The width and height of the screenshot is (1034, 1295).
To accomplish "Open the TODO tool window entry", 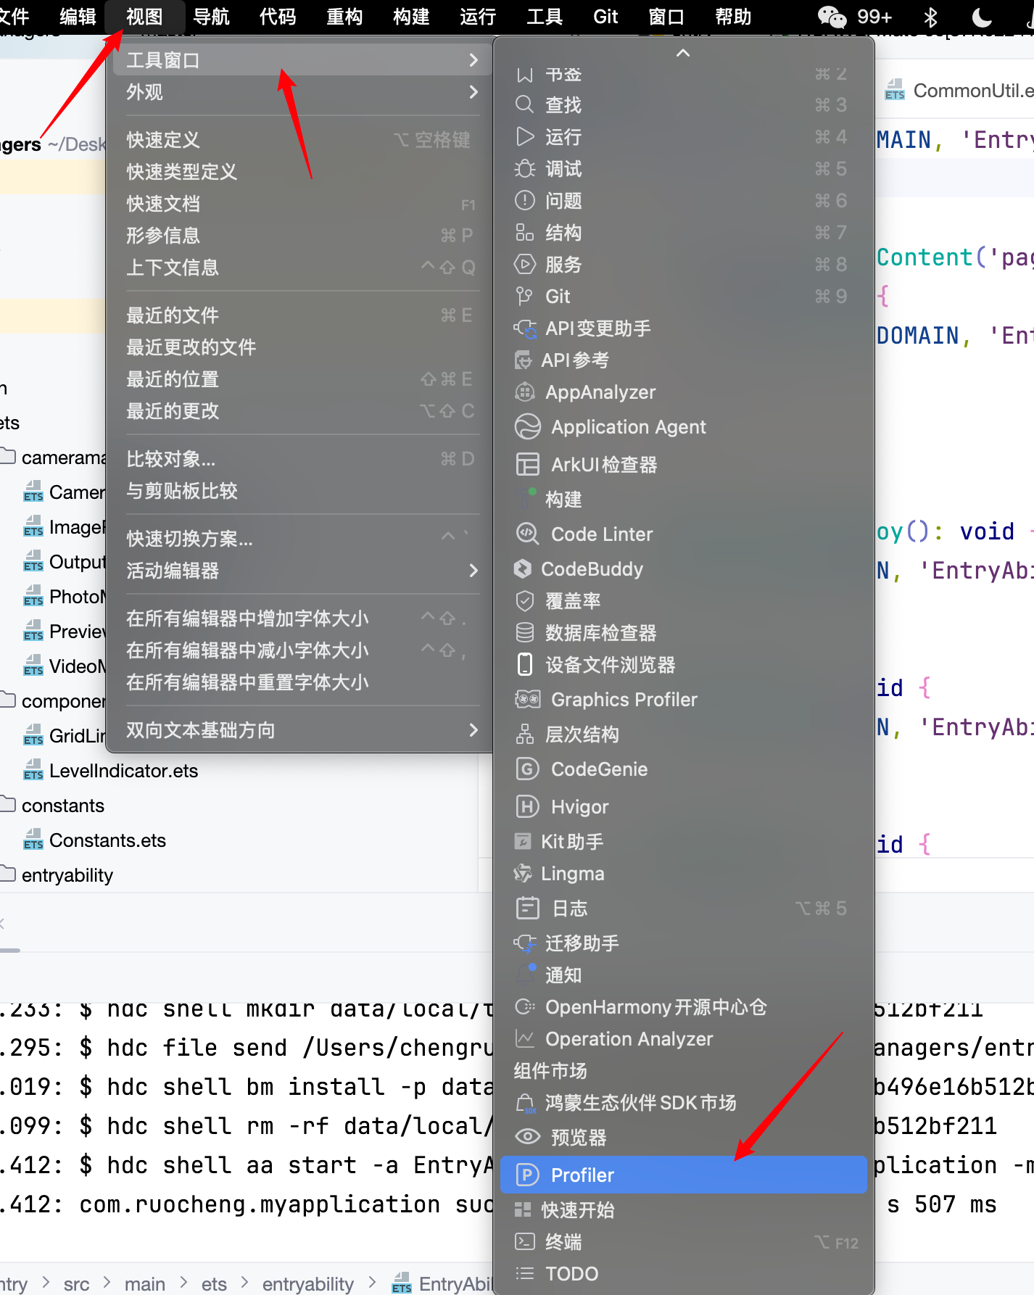I will tap(684, 1274).
